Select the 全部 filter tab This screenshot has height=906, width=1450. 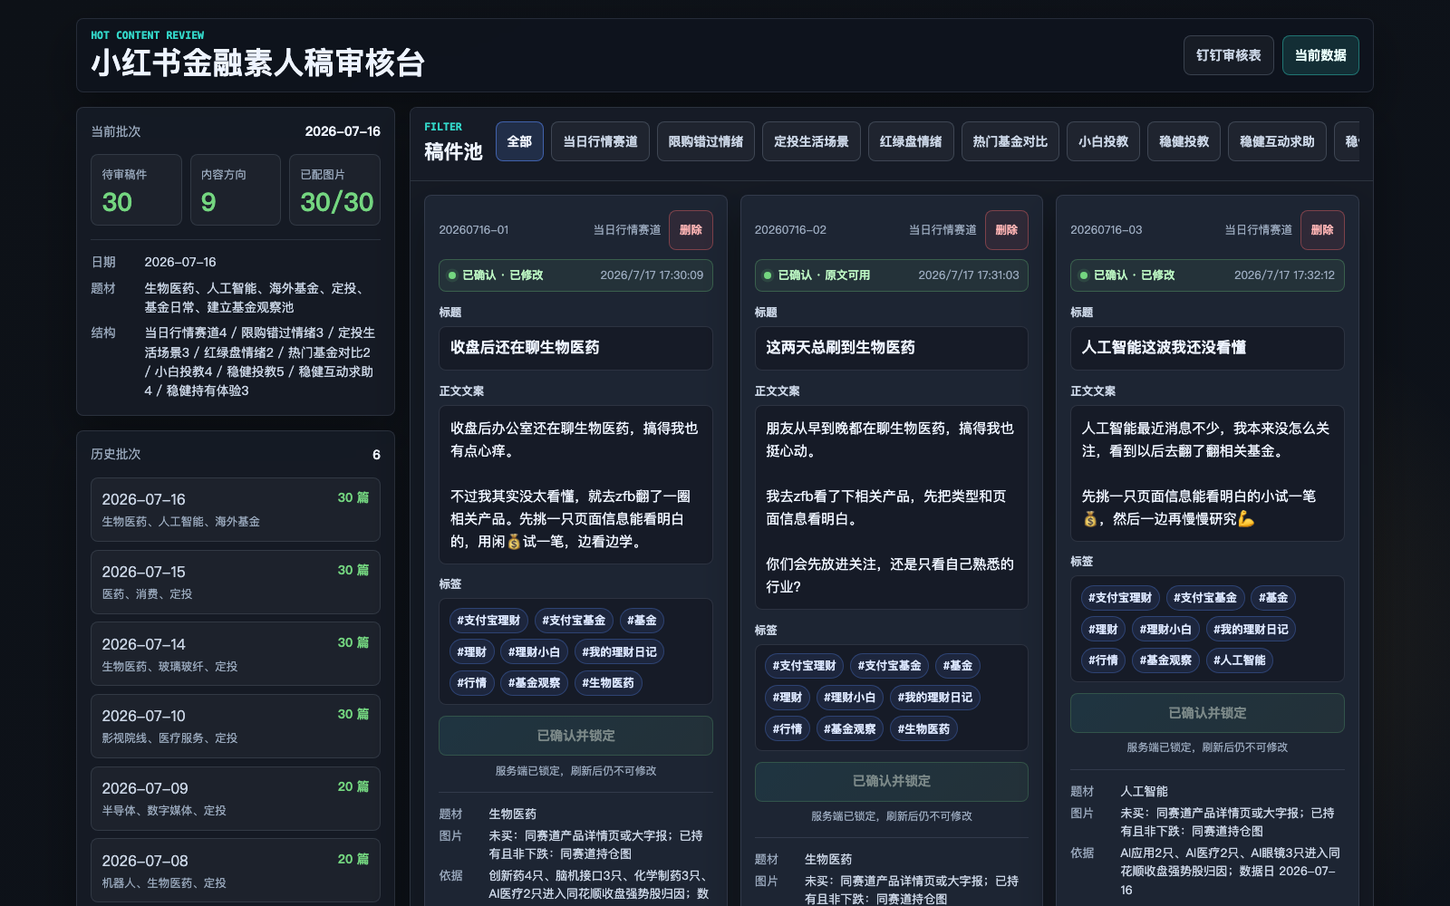519,141
